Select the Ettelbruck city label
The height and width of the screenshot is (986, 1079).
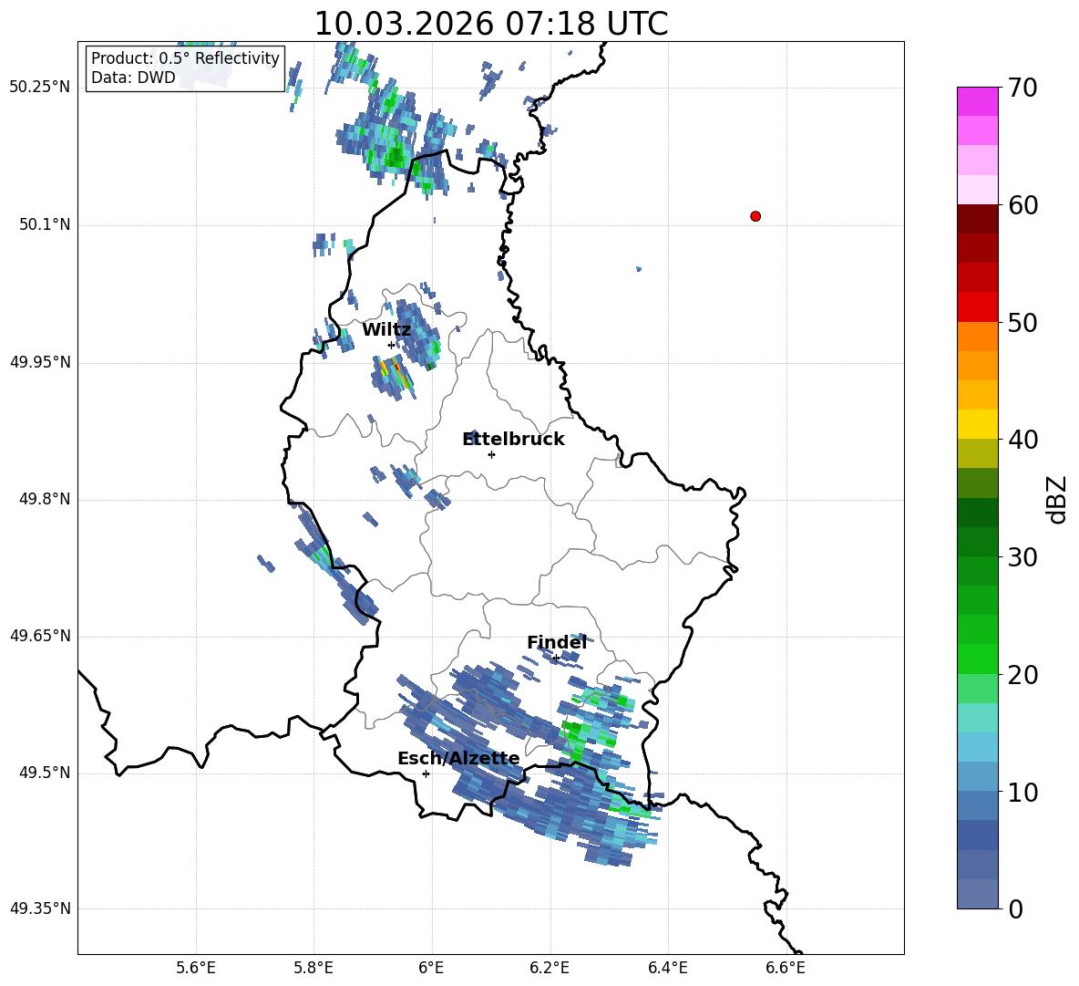coord(513,439)
